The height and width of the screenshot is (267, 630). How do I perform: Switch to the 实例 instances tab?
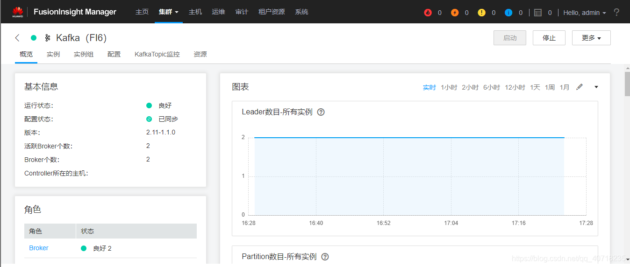[x=53, y=55]
